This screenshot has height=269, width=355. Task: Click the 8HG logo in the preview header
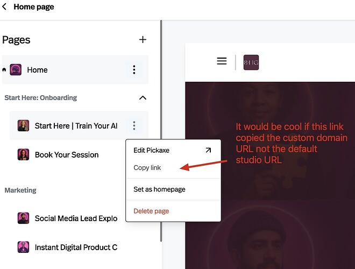(251, 62)
